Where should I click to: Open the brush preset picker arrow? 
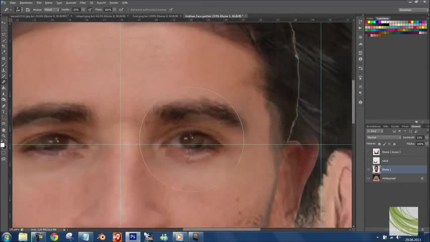tap(22, 10)
